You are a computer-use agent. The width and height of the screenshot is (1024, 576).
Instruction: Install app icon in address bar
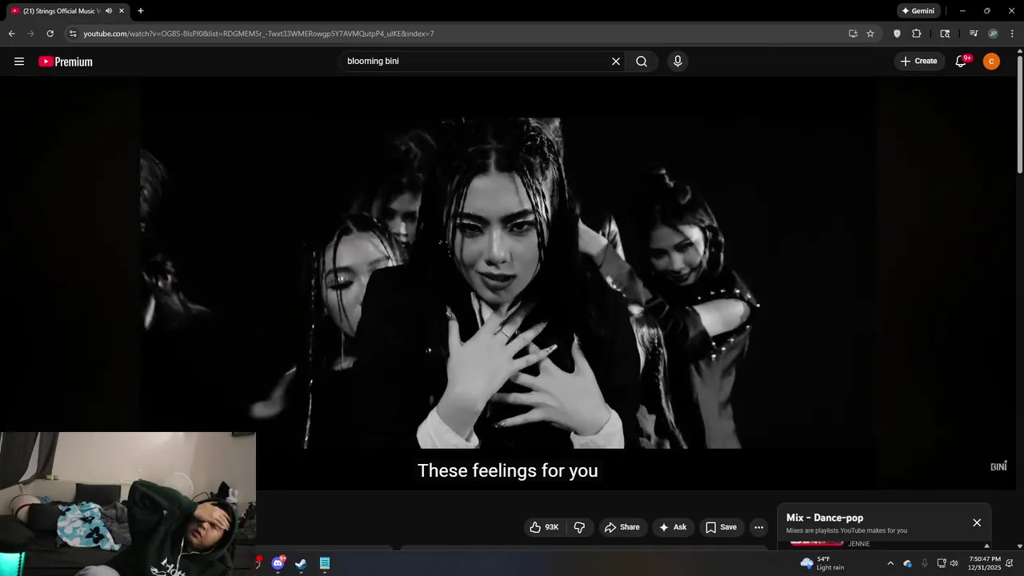pyautogui.click(x=853, y=34)
